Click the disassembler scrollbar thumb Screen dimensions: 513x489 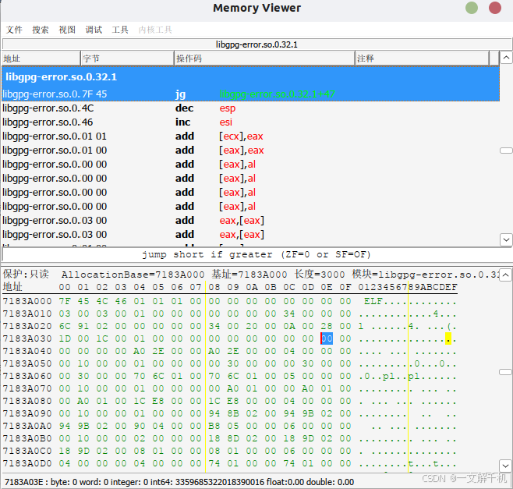[x=506, y=151]
